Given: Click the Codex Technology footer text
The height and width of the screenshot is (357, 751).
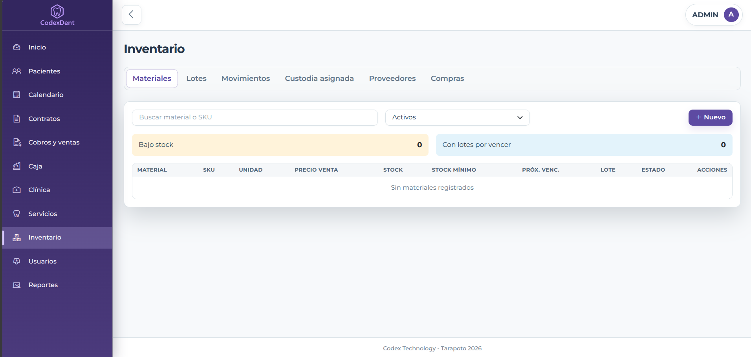Looking at the screenshot, I should pyautogui.click(x=432, y=348).
